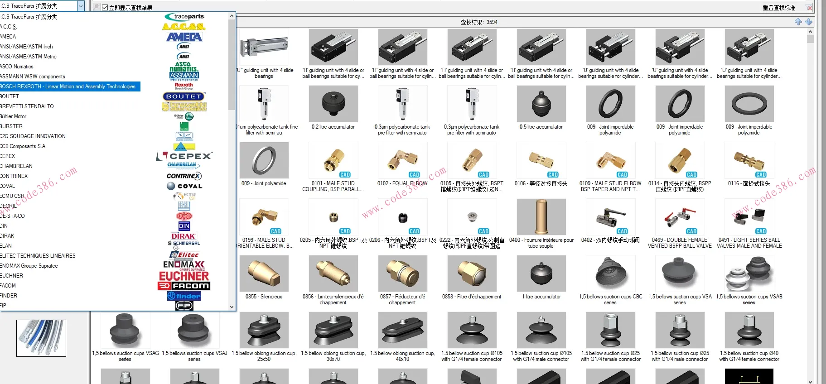This screenshot has width=826, height=384.
Task: Select ELITEC TECHNIQUES LINEAIRES catalog entry
Action: tap(38, 256)
